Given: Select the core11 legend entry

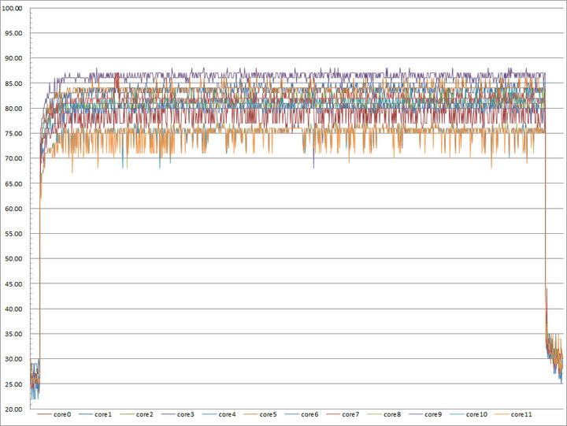Looking at the screenshot, I should coord(513,414).
